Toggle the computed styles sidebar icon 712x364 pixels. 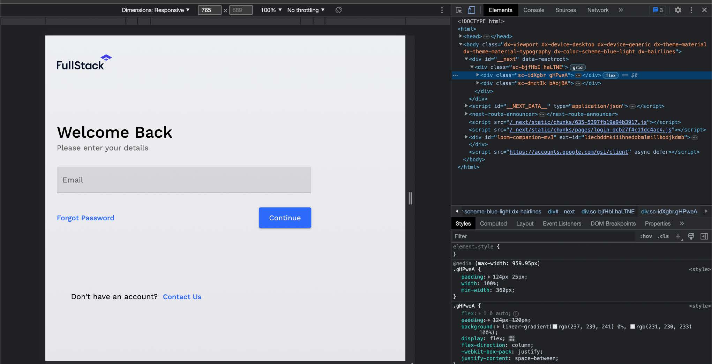pyautogui.click(x=704, y=236)
